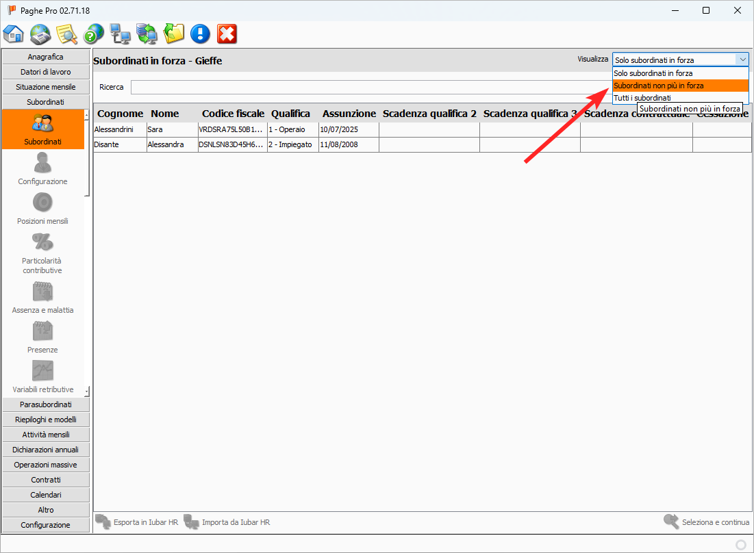754x553 pixels.
Task: Click the note with magnifier search icon
Action: (x=66, y=34)
